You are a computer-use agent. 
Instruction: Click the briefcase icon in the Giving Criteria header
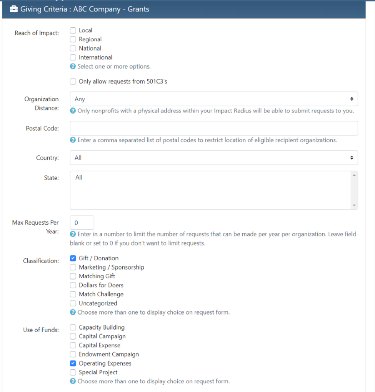(x=14, y=8)
